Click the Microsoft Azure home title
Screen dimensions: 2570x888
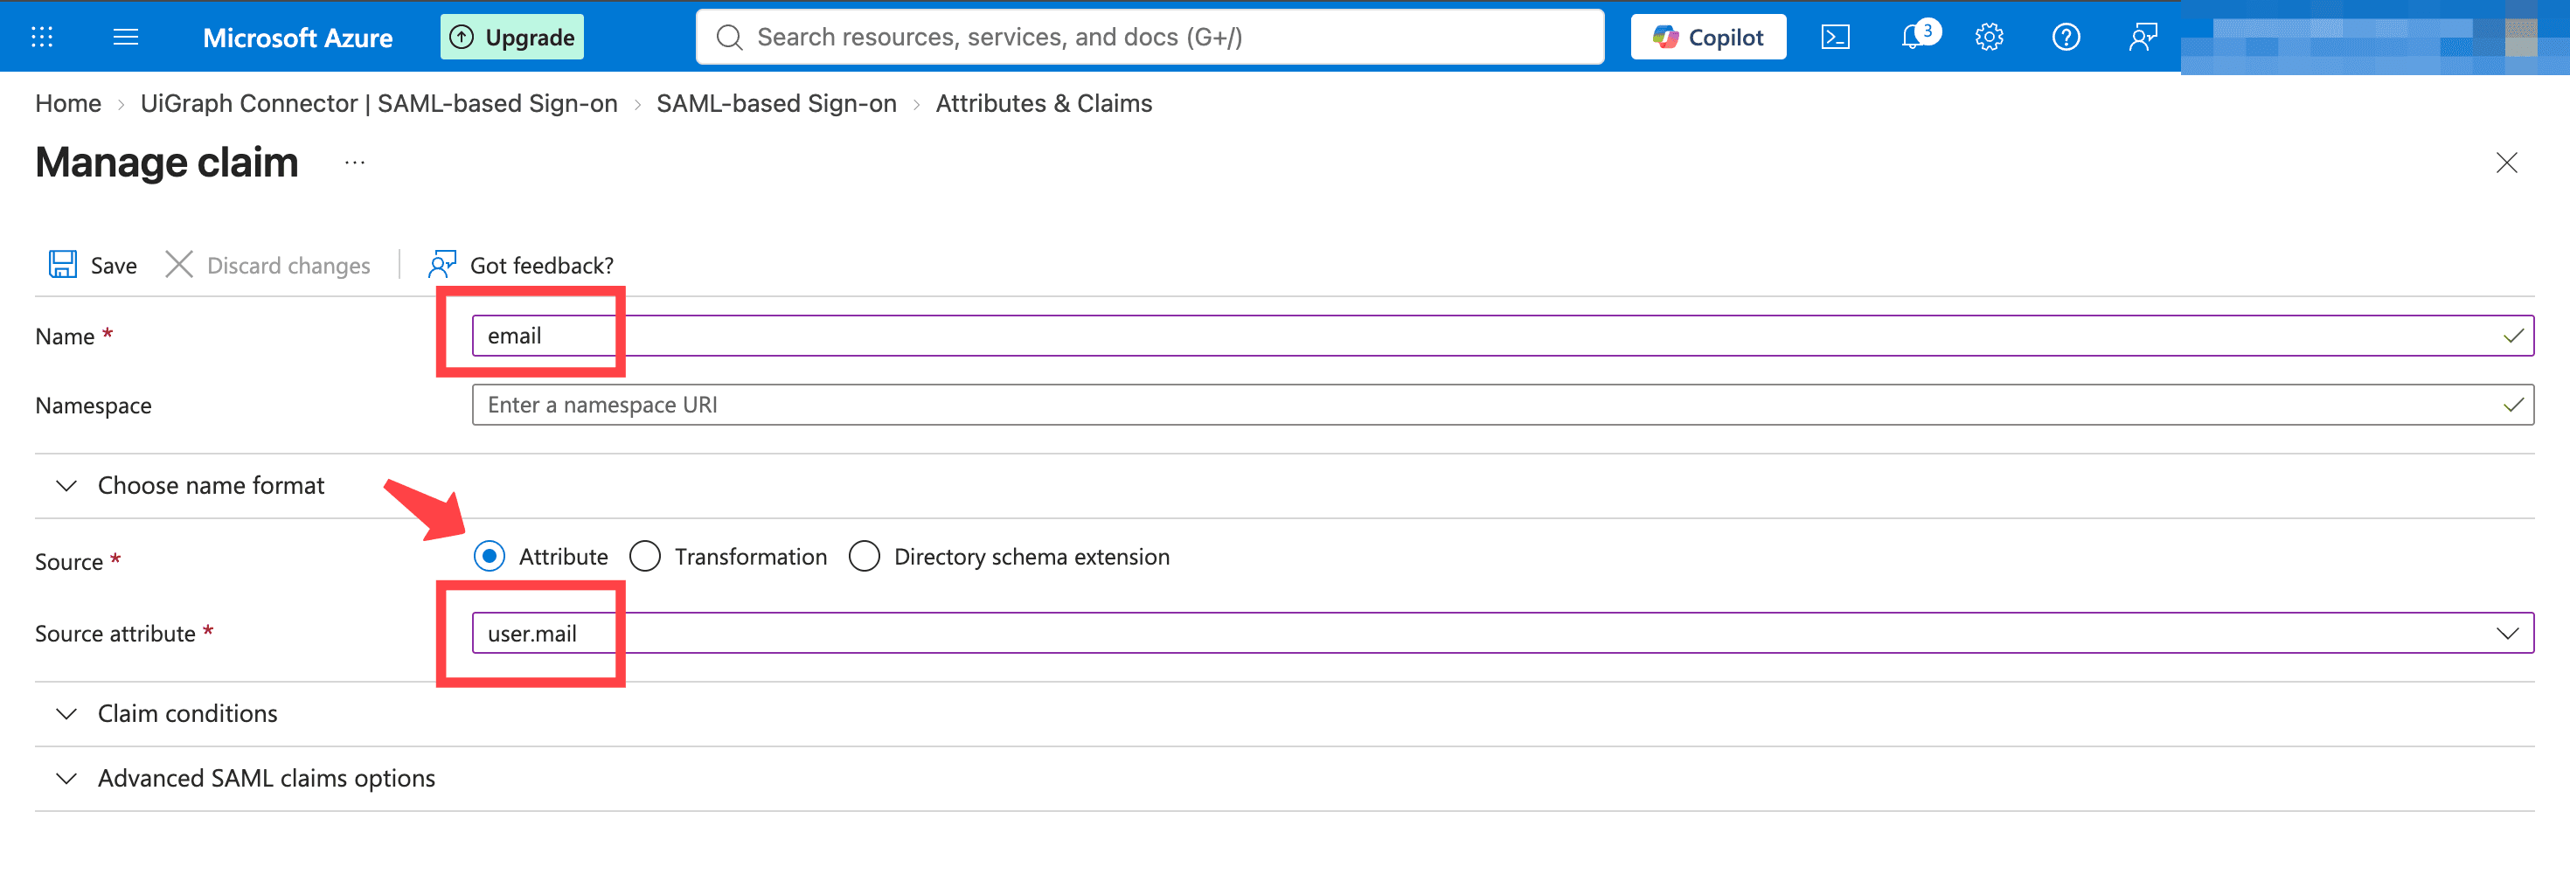click(x=297, y=38)
